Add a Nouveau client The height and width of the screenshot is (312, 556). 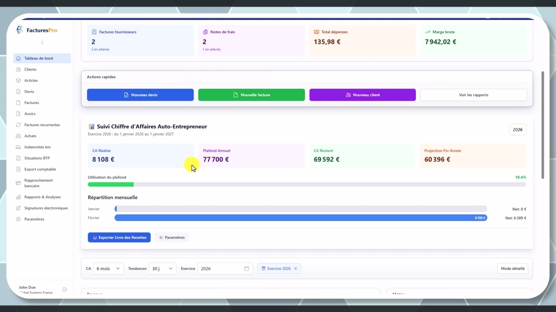(x=363, y=95)
